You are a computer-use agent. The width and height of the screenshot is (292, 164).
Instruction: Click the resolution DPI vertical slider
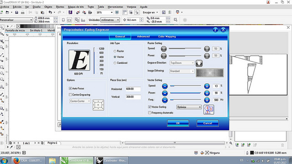coord(94,61)
